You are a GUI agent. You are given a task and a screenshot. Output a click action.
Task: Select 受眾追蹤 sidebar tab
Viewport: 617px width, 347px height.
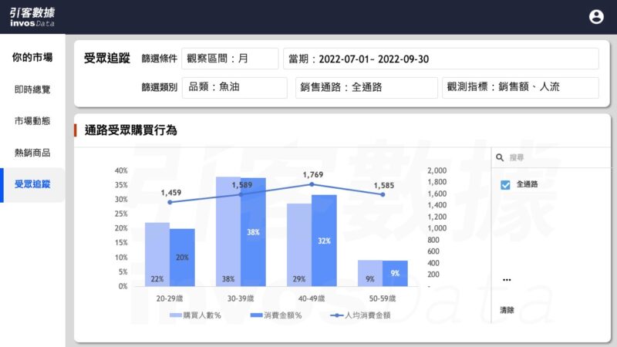[32, 184]
